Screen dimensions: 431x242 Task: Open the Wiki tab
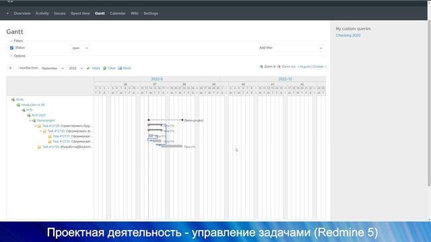tap(135, 13)
